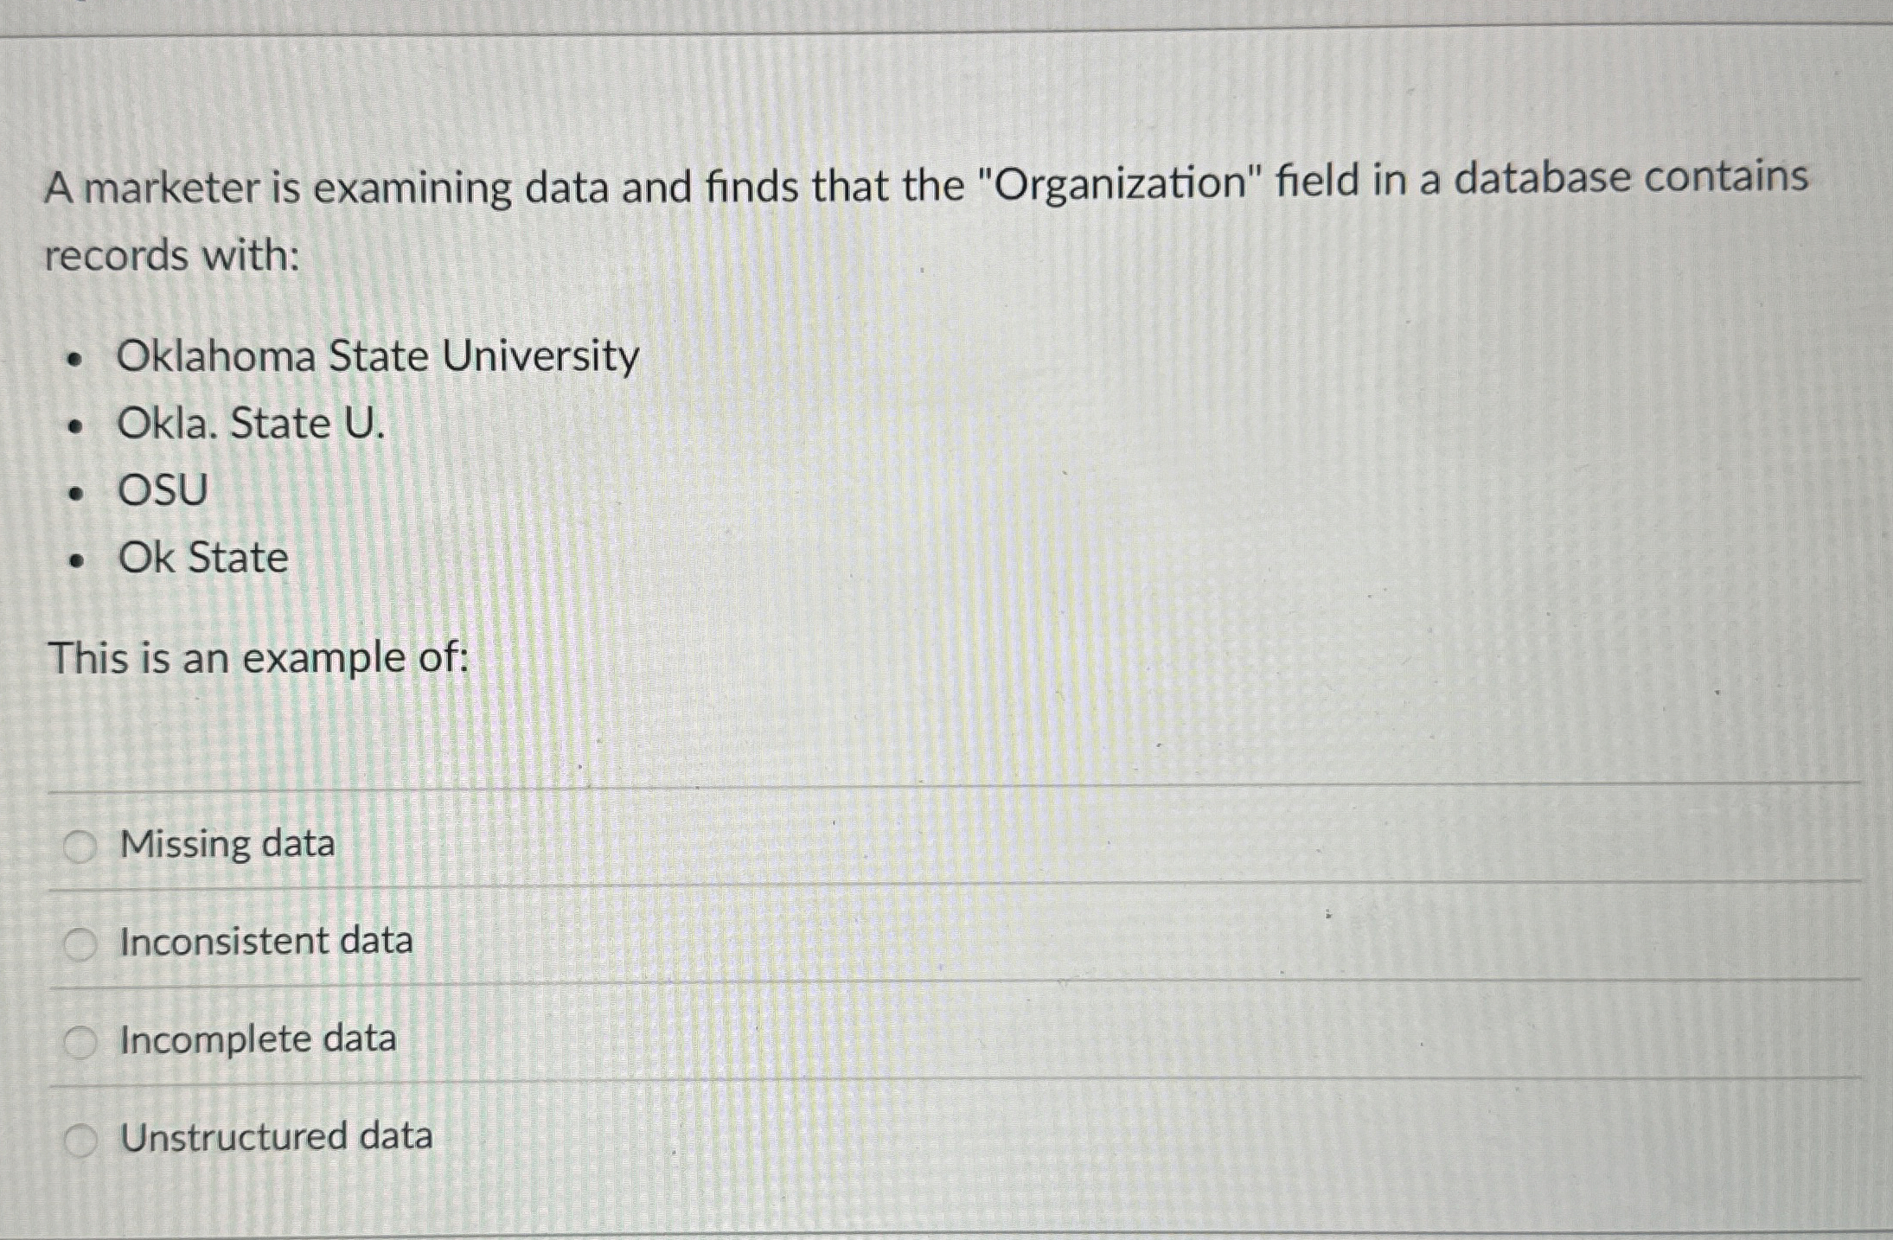This screenshot has height=1240, width=1893.
Task: Click the Unstructured data answer label
Action: click(275, 1137)
